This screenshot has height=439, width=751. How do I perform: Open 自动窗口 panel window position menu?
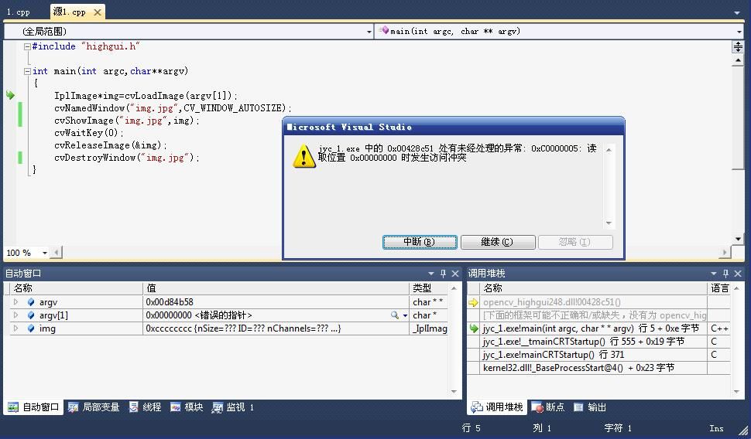(430, 274)
